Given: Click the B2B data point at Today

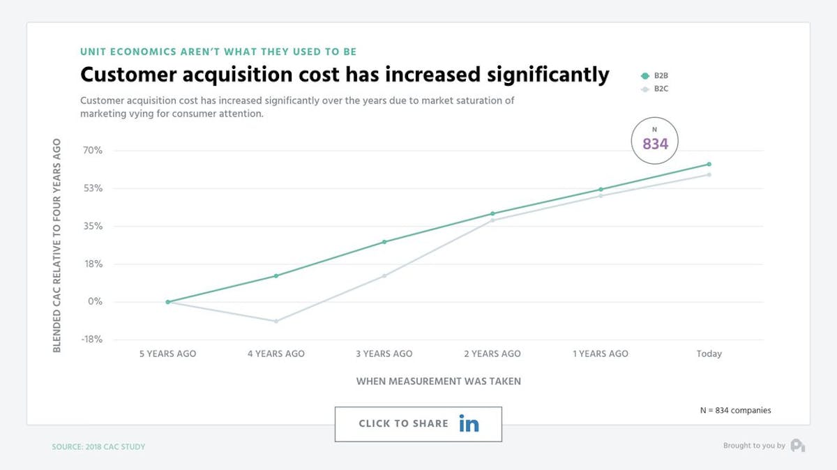Looking at the screenshot, I should coord(709,163).
